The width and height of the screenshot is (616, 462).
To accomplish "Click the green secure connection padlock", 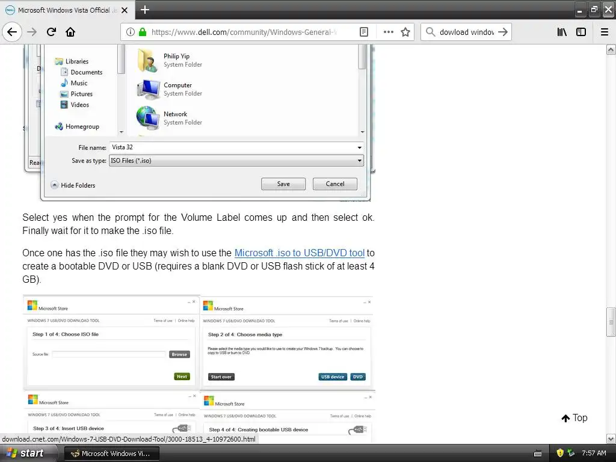I will point(143,32).
